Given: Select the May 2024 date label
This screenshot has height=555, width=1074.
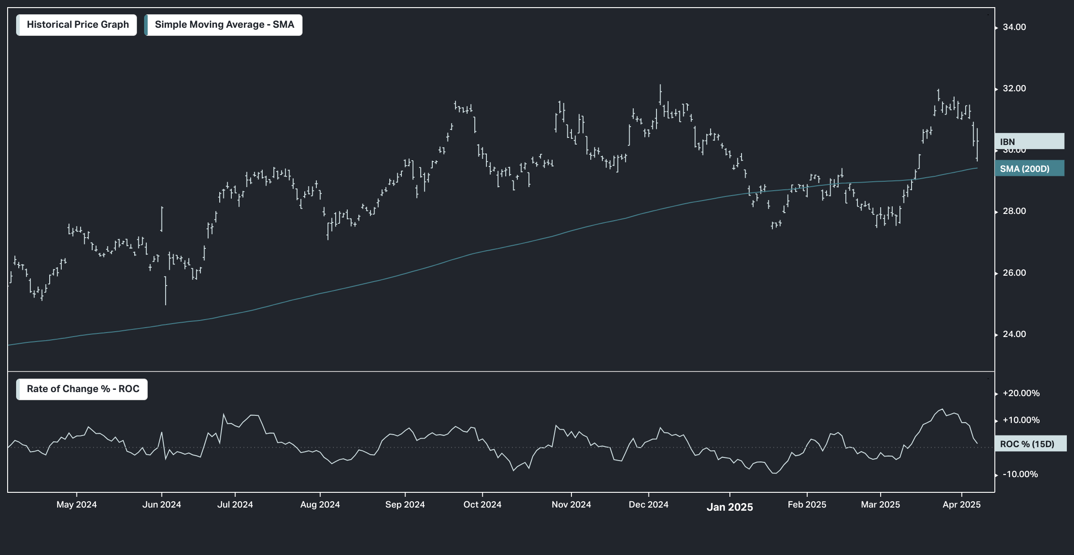Looking at the screenshot, I should pyautogui.click(x=77, y=505).
